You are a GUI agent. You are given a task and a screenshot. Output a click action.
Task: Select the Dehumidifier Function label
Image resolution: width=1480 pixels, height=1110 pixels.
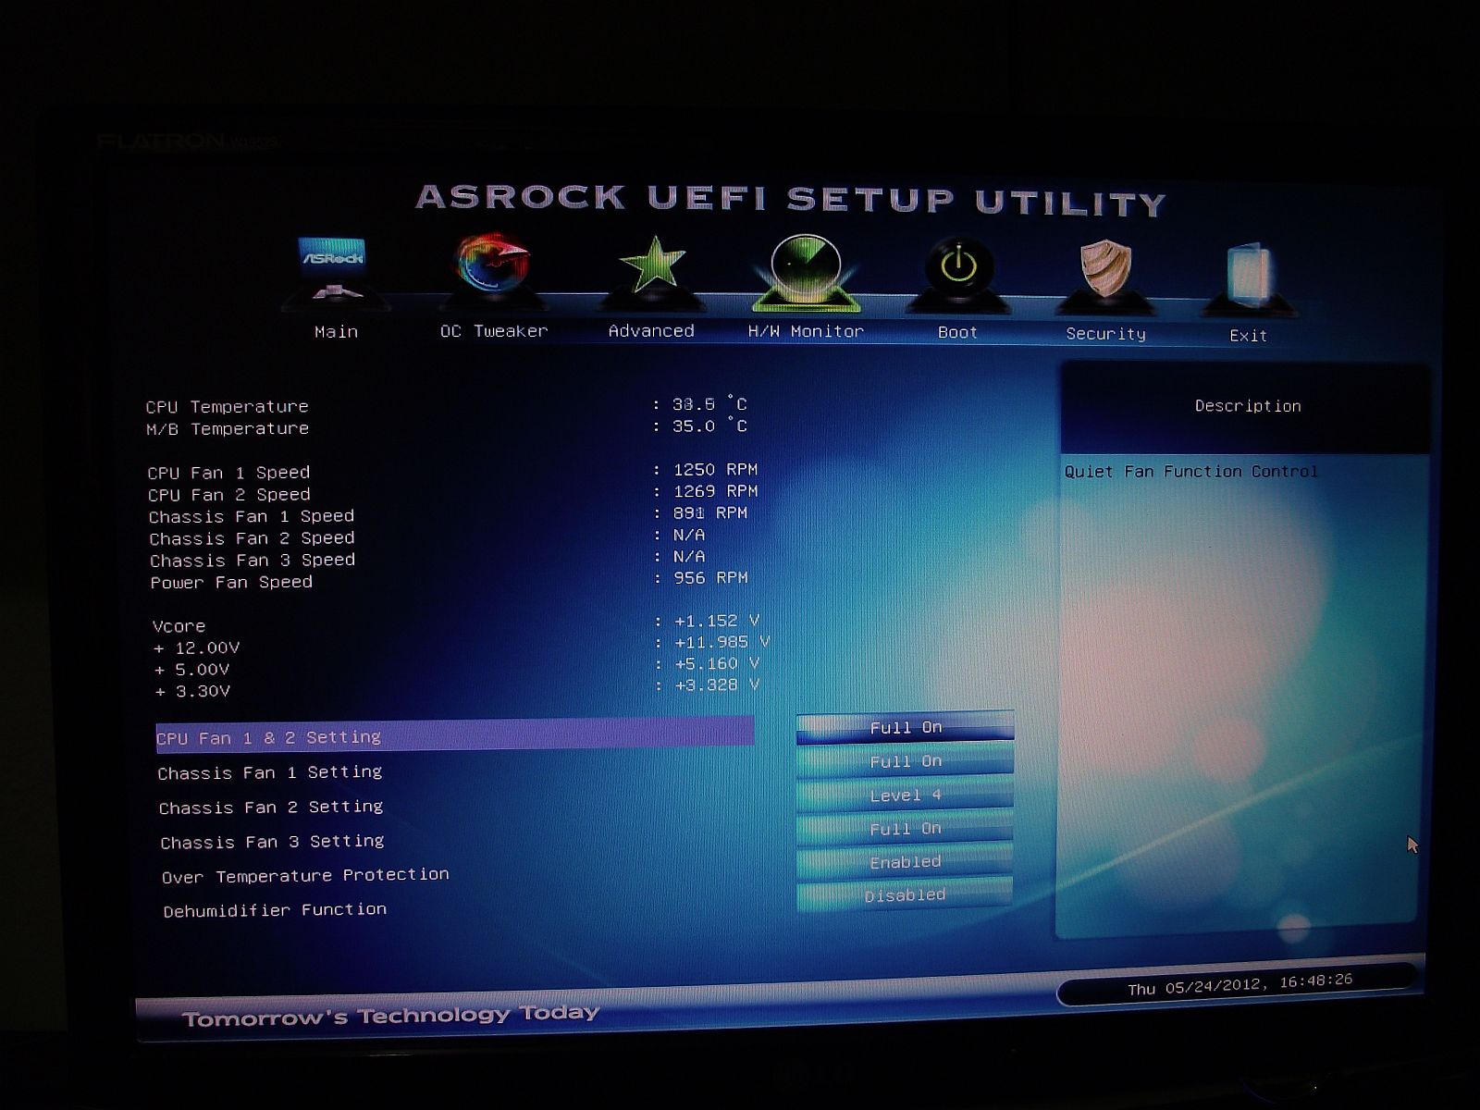pos(275,910)
